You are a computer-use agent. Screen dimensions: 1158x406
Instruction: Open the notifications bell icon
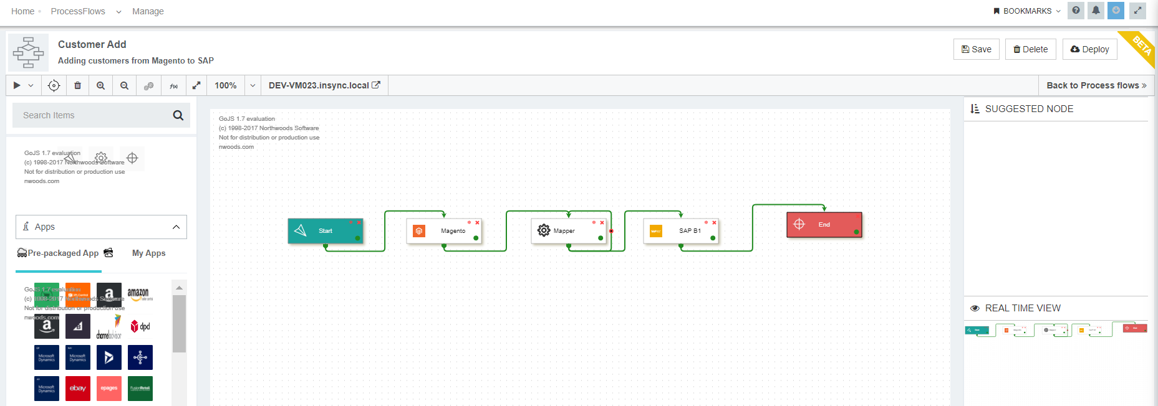(1096, 11)
